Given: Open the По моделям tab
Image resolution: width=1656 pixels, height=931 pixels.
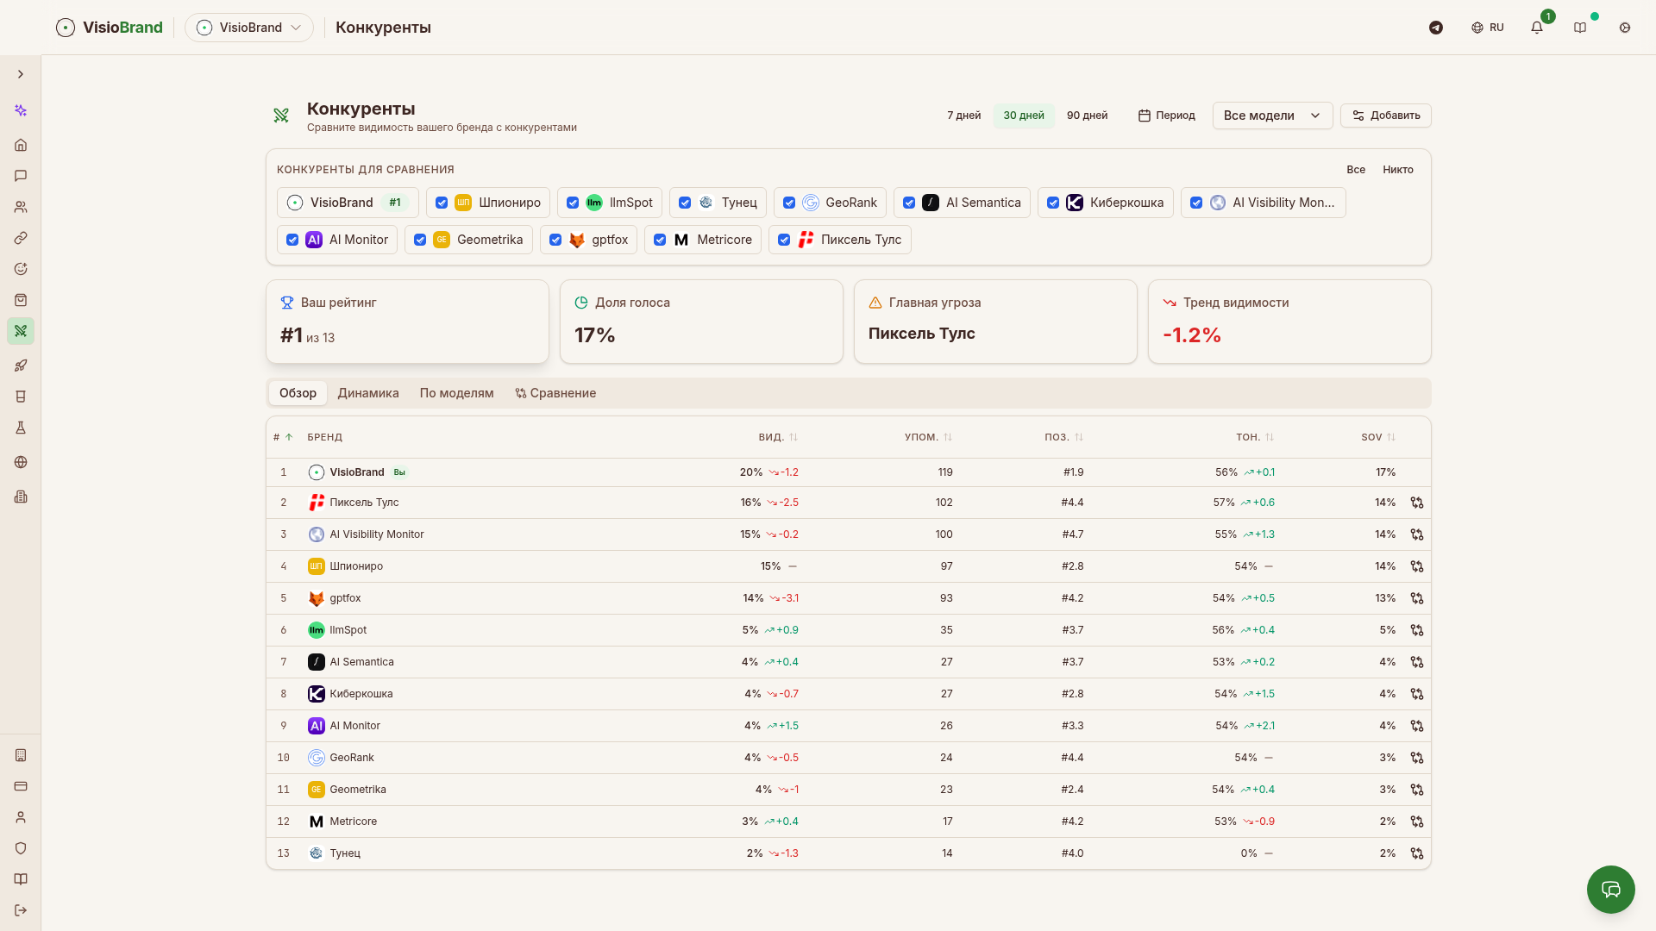Looking at the screenshot, I should (456, 393).
